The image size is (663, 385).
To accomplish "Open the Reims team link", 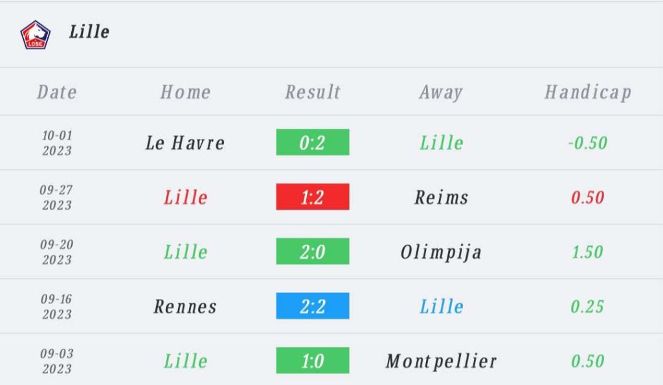I will 441,197.
